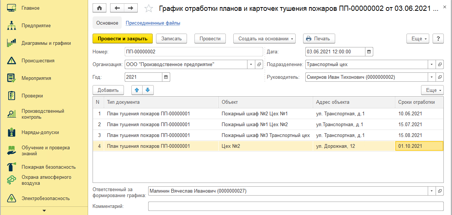Click into the Дата input field

coord(335,52)
